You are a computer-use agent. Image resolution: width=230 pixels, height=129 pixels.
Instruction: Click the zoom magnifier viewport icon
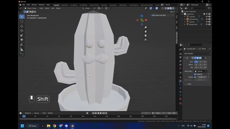tap(146, 27)
